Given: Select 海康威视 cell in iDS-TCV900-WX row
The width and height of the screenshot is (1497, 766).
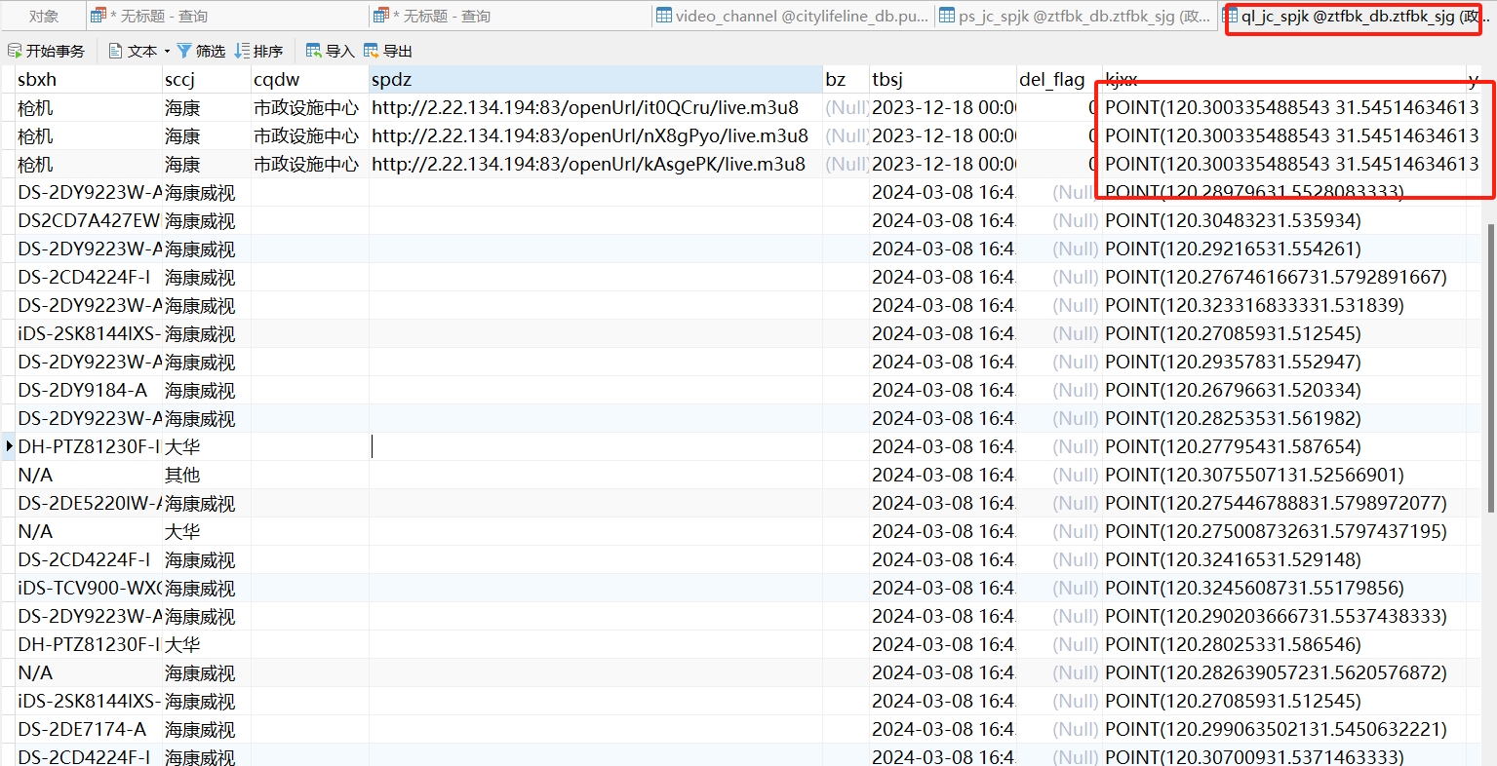Looking at the screenshot, I should click(x=207, y=588).
